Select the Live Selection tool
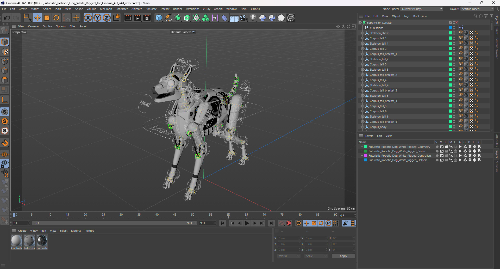500x269 pixels. 27,18
